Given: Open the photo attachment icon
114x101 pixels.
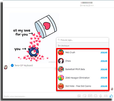Looking at the screenshot, I should click(79, 96).
